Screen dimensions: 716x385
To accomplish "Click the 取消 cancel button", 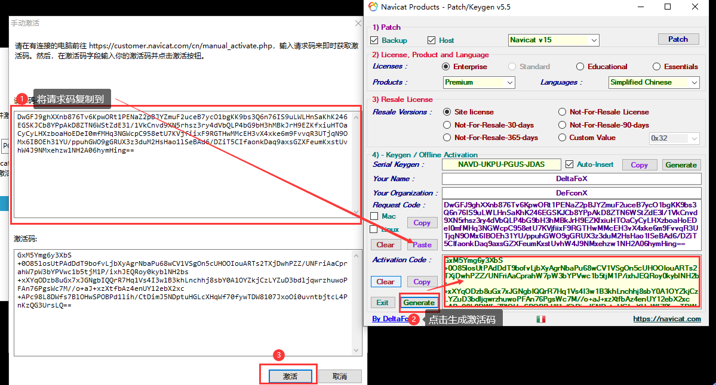I will 340,376.
